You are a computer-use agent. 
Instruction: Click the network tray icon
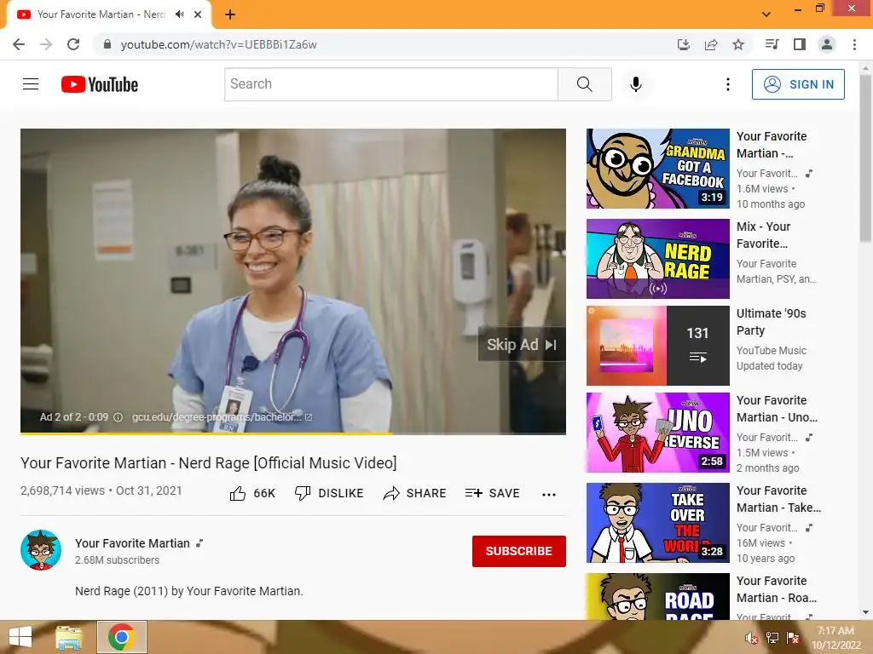tap(772, 639)
